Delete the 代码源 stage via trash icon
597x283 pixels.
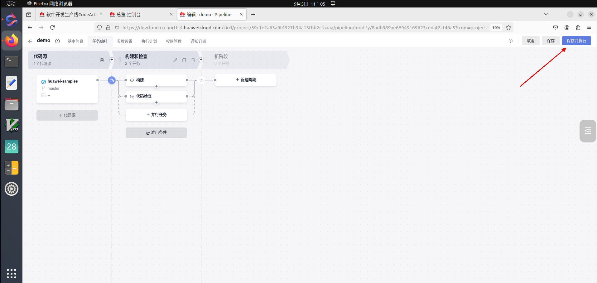pyautogui.click(x=102, y=60)
